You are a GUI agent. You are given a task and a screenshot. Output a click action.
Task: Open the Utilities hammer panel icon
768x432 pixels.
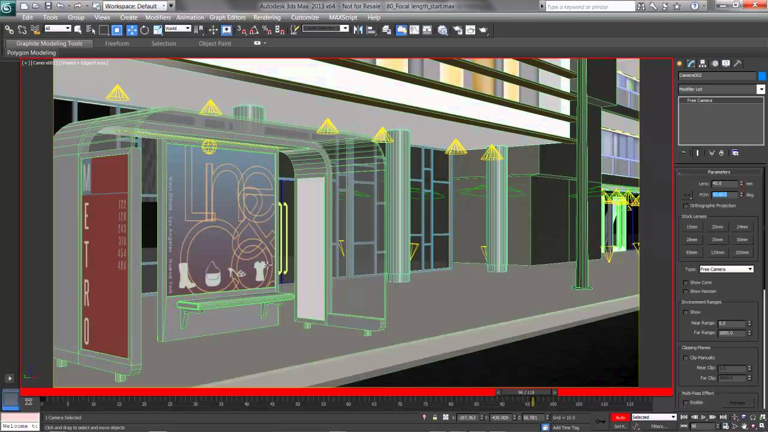[737, 63]
